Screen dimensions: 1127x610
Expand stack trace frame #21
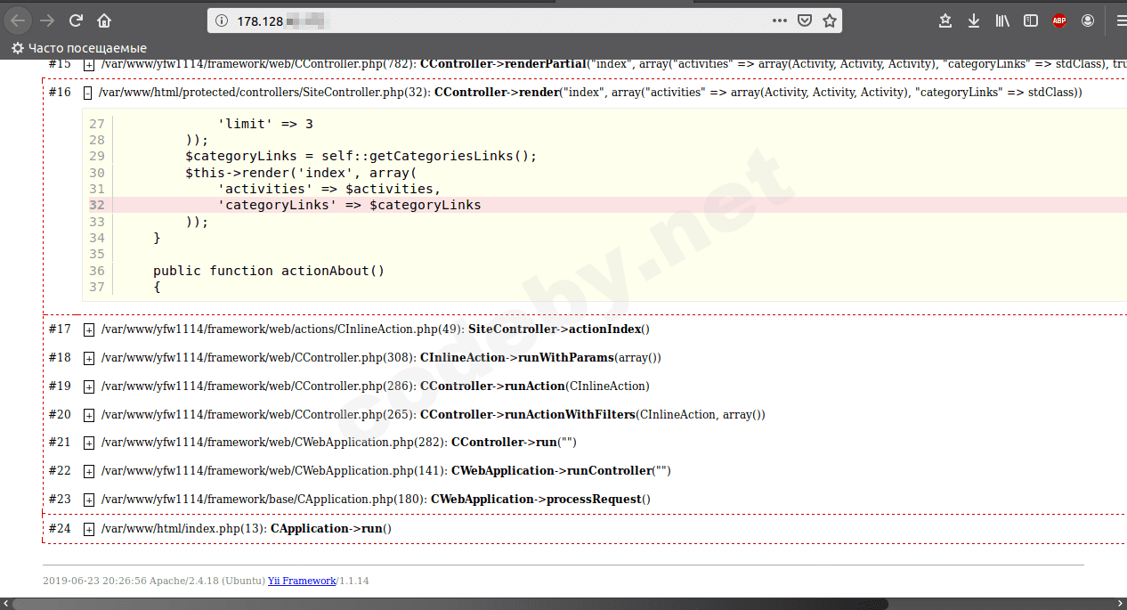pos(89,443)
